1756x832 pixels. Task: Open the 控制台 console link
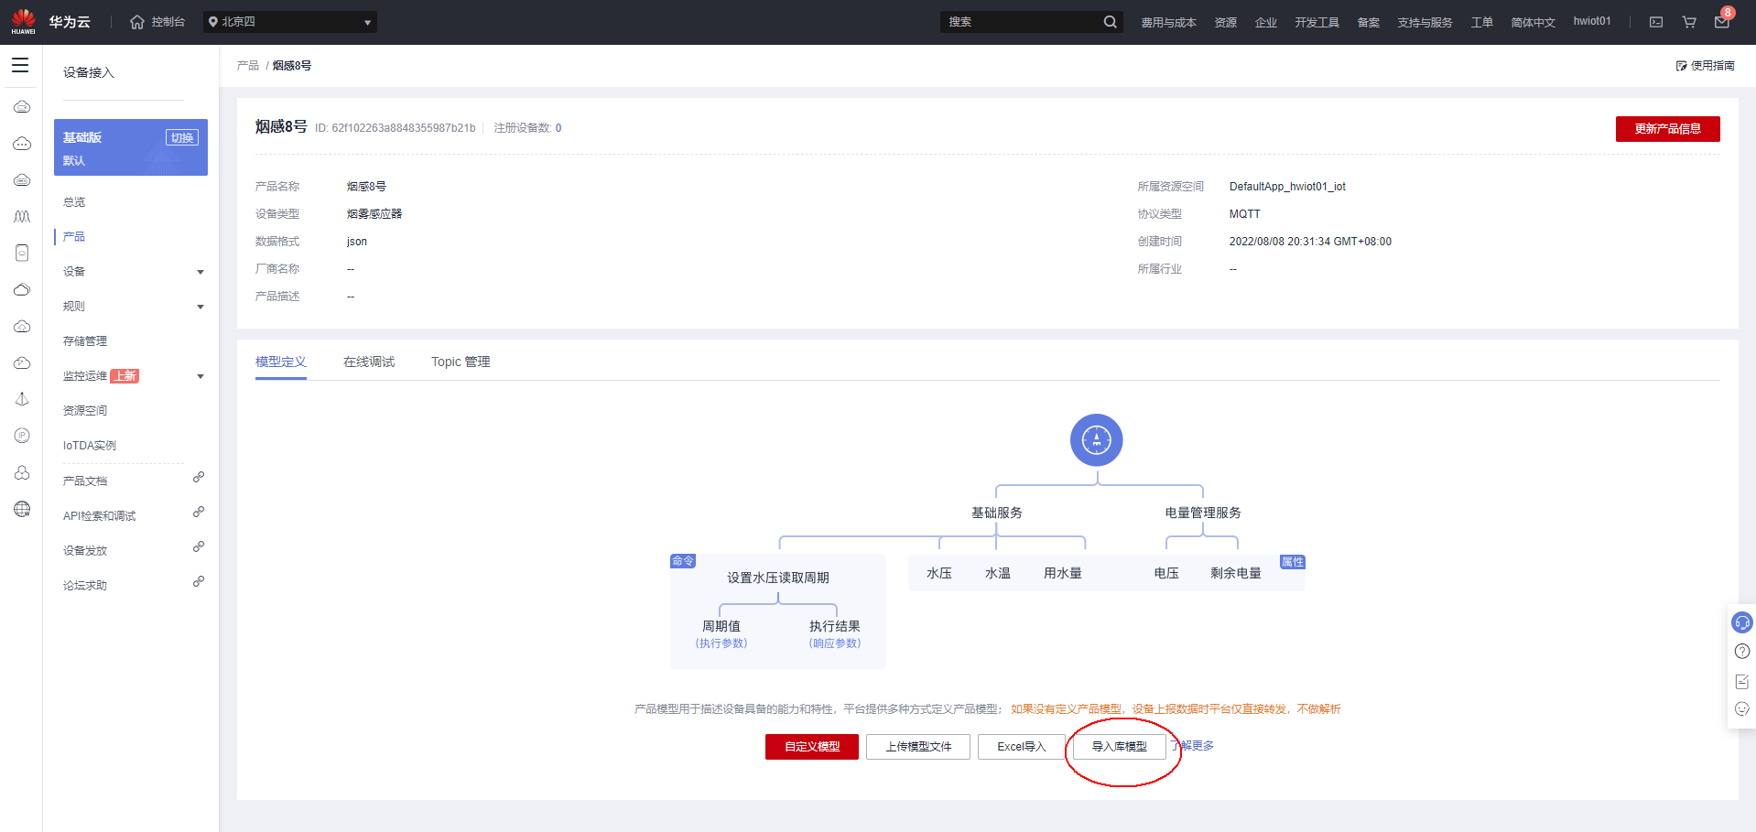point(168,22)
